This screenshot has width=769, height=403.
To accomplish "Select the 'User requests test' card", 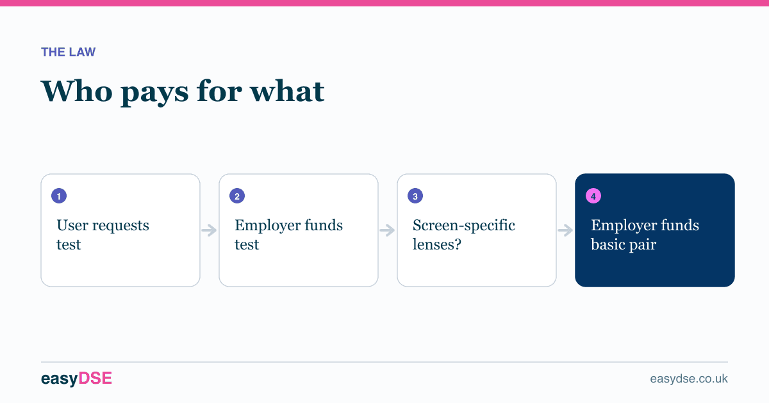I will tap(120, 230).
